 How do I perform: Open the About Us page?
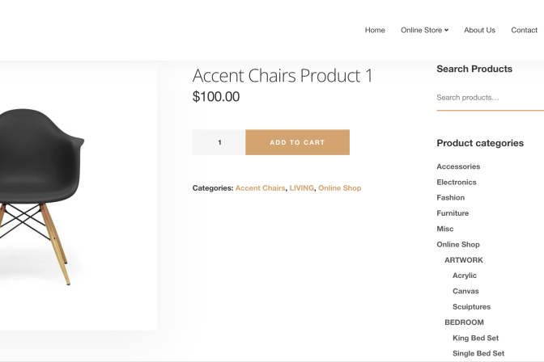point(479,30)
